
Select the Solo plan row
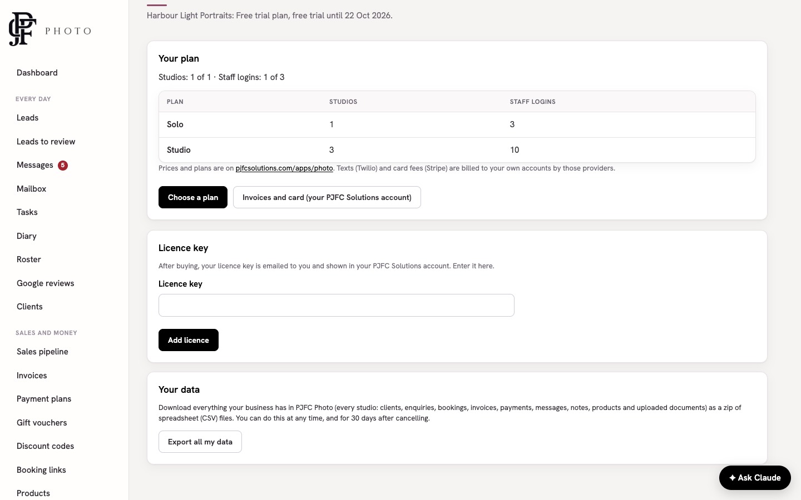point(457,124)
